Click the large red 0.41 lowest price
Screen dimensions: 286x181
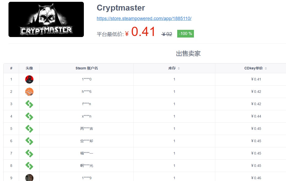[143, 32]
